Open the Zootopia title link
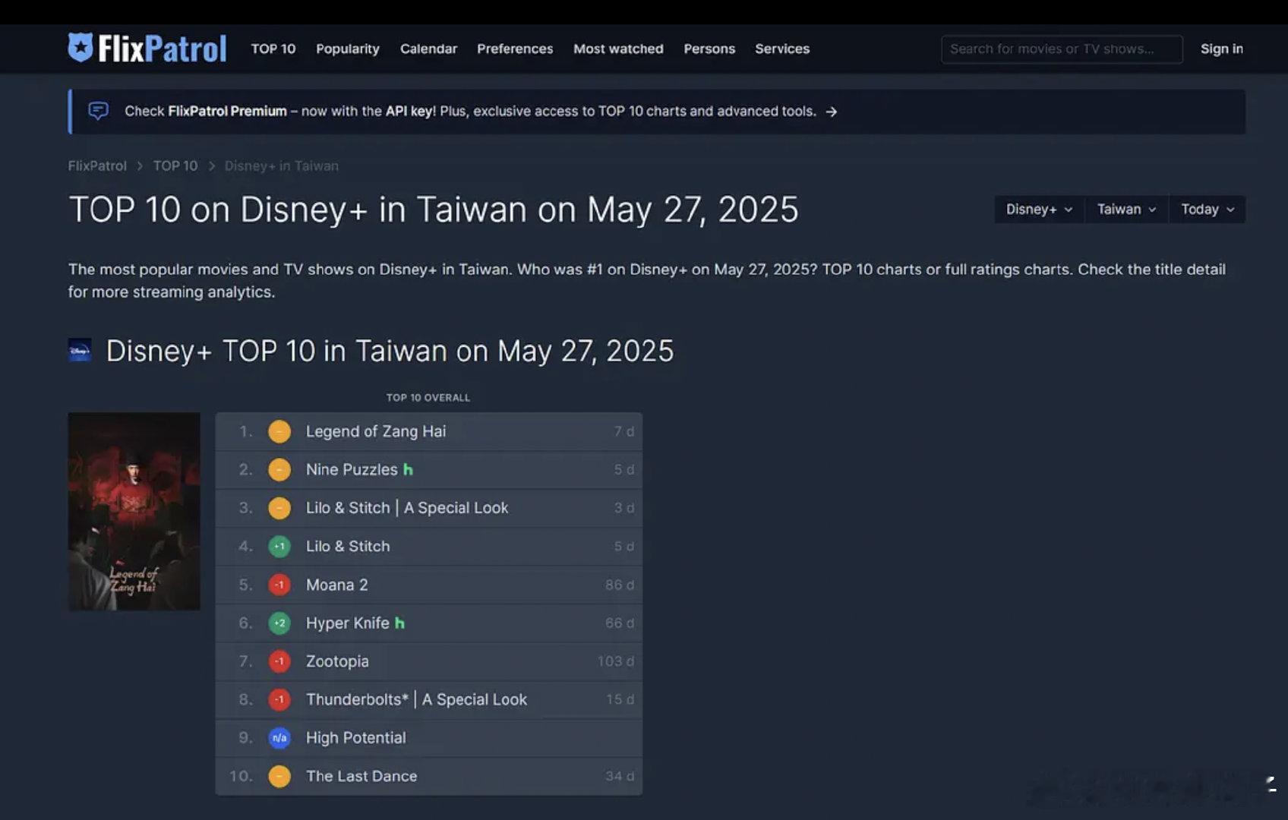 click(x=337, y=661)
